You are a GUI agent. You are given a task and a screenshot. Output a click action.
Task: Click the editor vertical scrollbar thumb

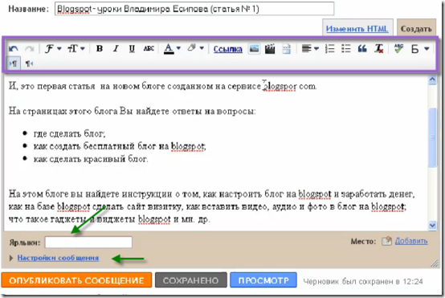(x=432, y=137)
